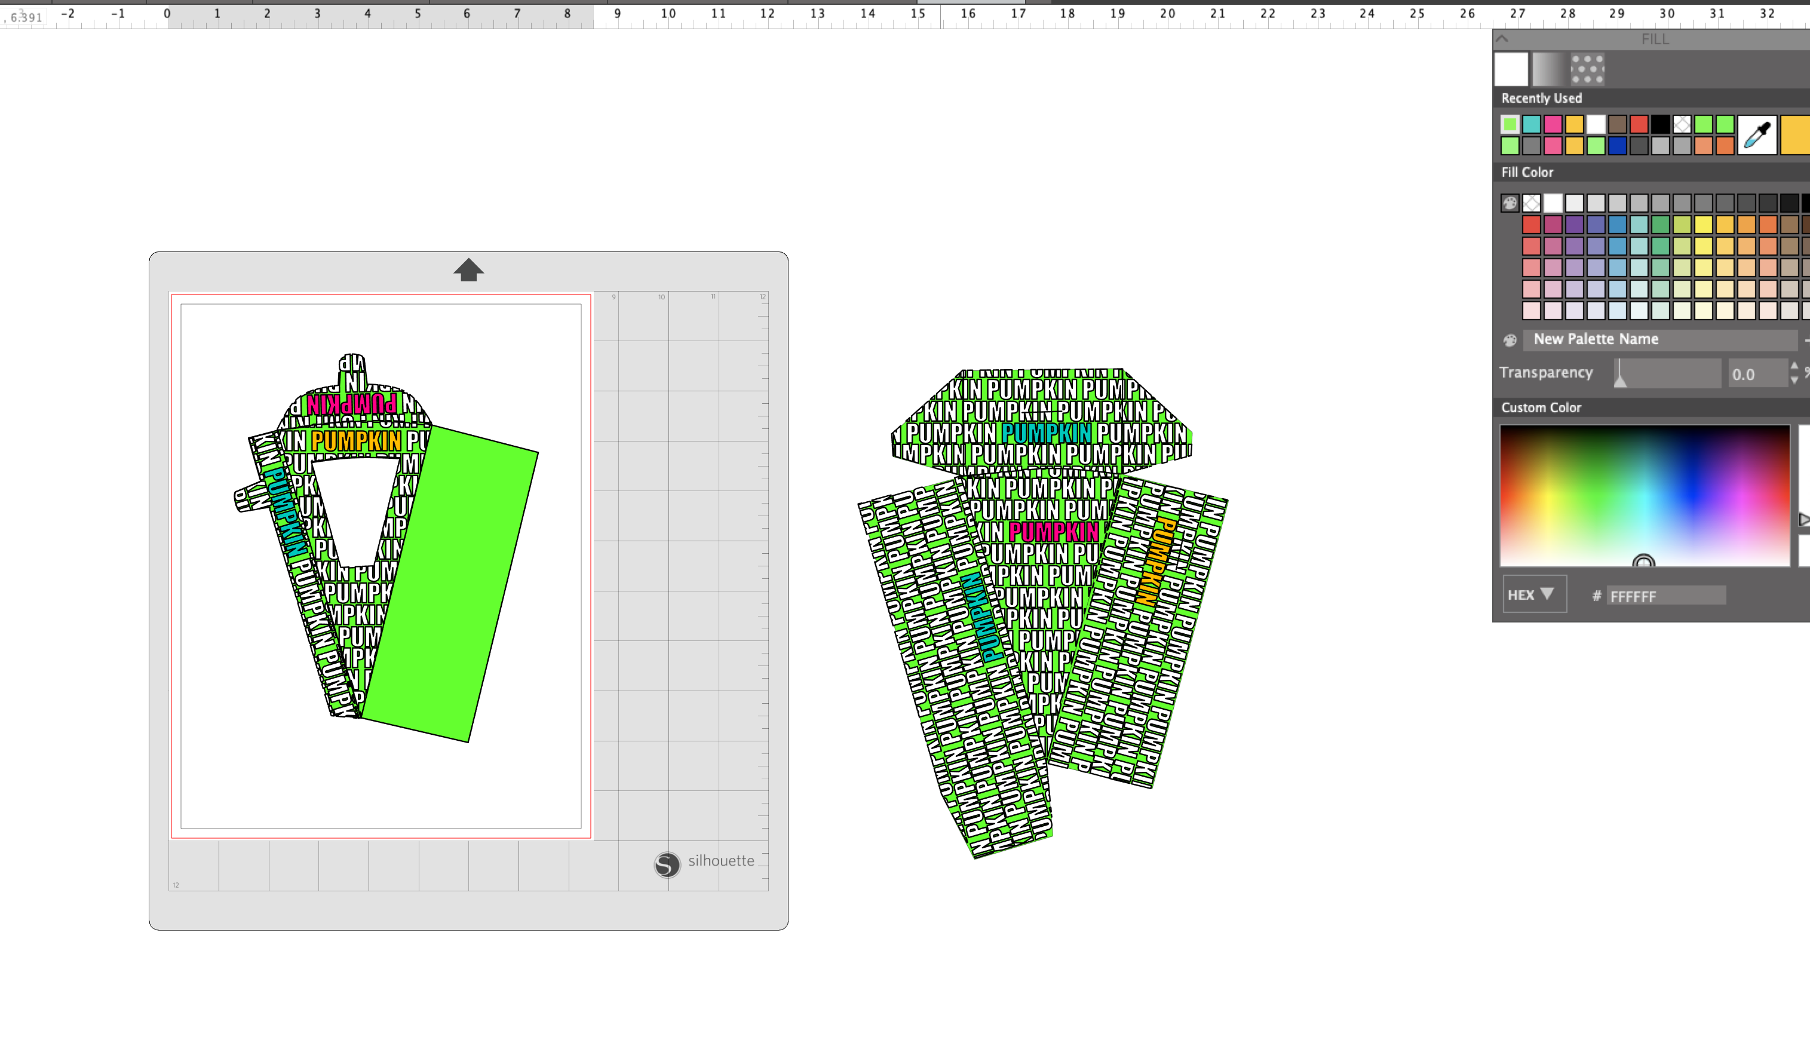Viewport: 1810px width, 1055px height.
Task: Collapse the FILL panel header
Action: (1502, 39)
